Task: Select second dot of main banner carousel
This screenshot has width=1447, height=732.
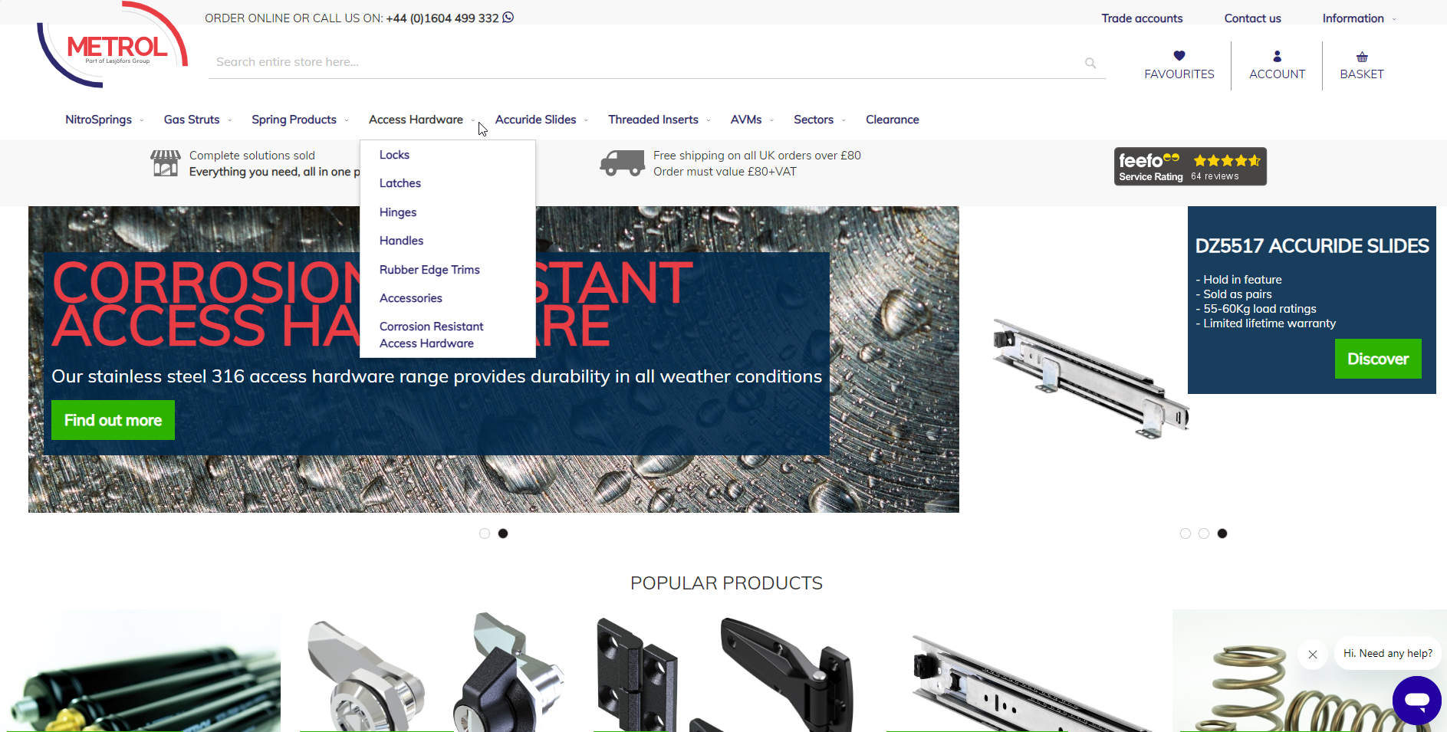Action: click(x=503, y=533)
